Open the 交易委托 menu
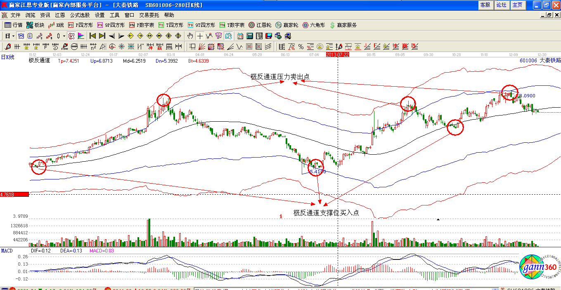 coord(149,15)
